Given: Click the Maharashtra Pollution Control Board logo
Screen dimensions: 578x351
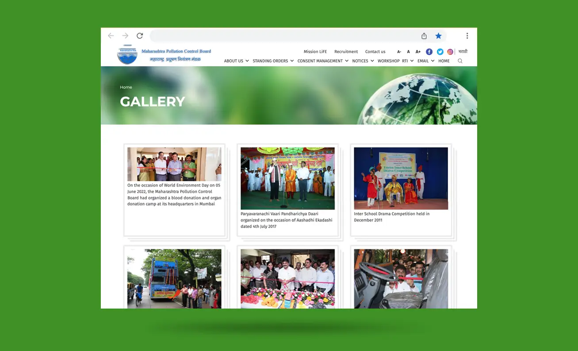Looking at the screenshot, I should tap(127, 55).
